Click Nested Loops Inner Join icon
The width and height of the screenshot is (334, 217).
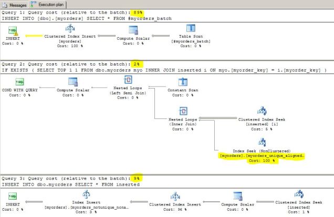click(183, 111)
